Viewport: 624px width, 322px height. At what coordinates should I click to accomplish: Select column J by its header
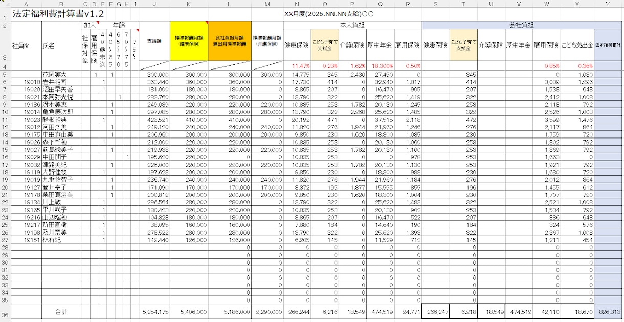[x=154, y=4]
